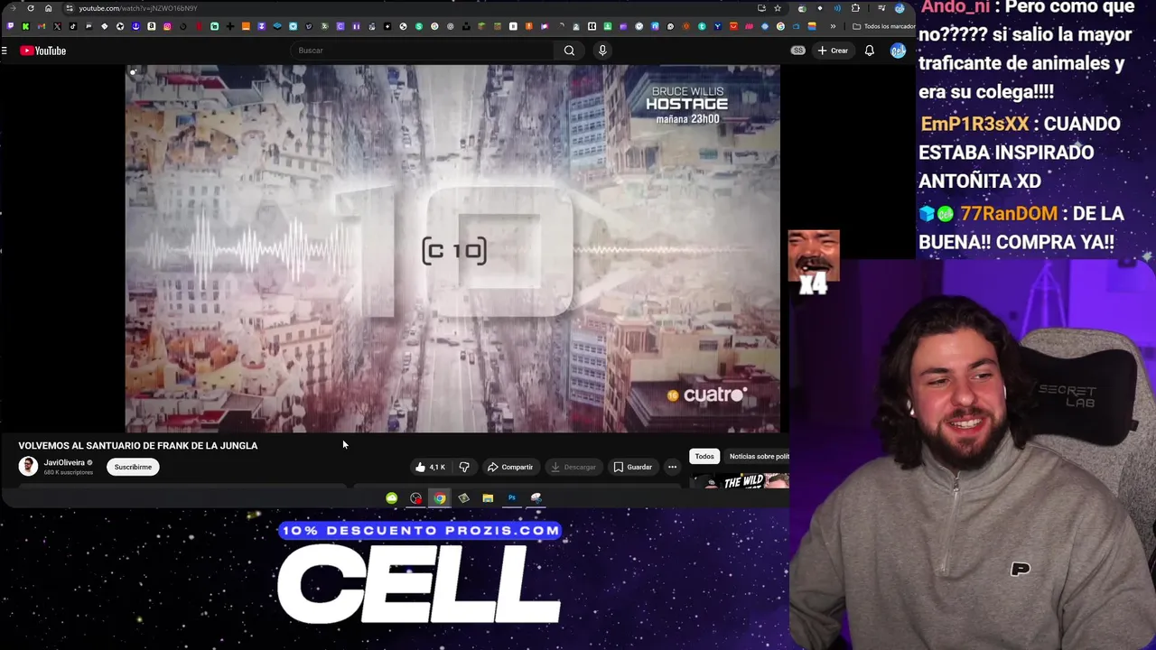Open the Amazon bookmark
The height and width of the screenshot is (650, 1156).
(x=152, y=26)
